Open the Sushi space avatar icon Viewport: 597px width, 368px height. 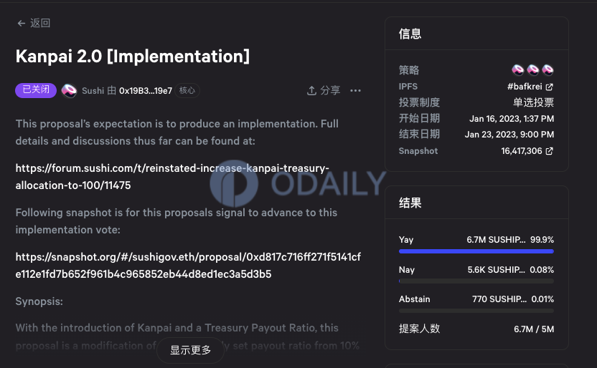pyautogui.click(x=69, y=91)
